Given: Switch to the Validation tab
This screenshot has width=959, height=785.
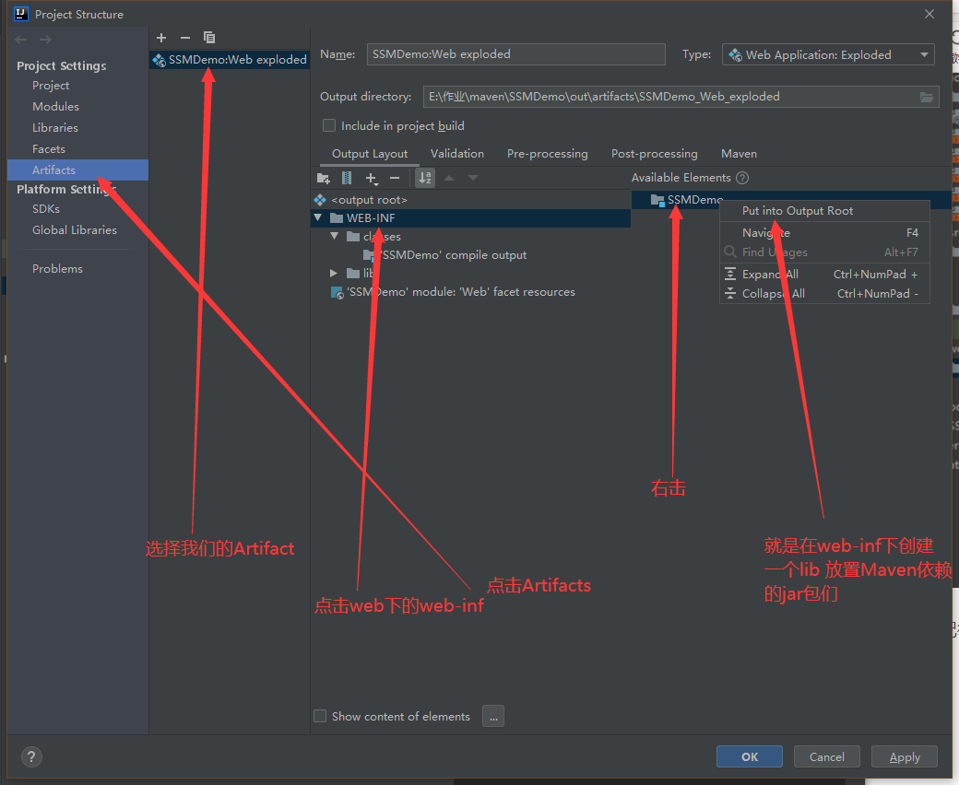Looking at the screenshot, I should 456,154.
